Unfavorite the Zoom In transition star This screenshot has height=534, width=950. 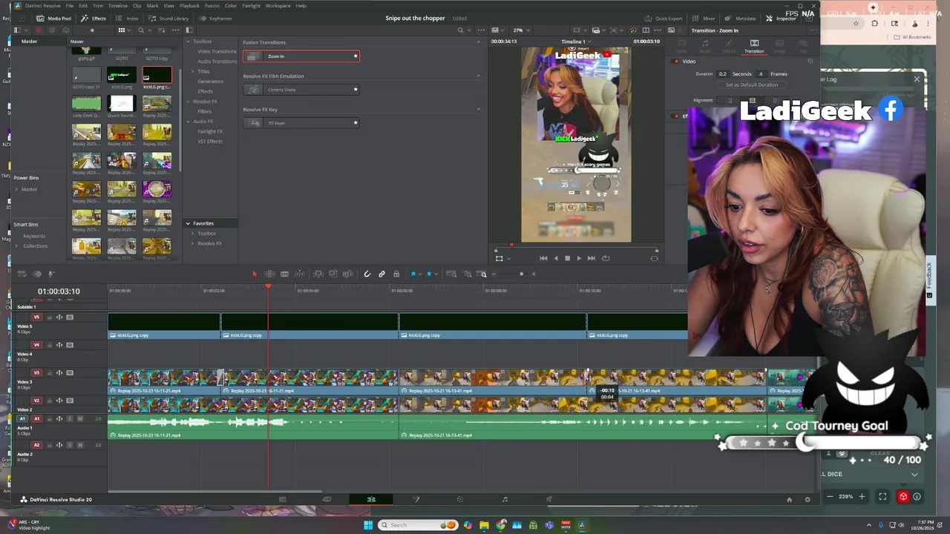pos(356,56)
